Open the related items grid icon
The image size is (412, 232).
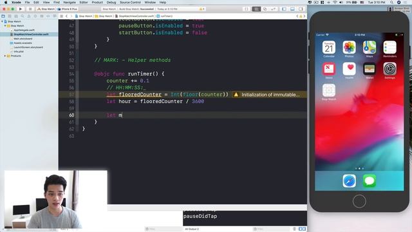click(x=62, y=16)
